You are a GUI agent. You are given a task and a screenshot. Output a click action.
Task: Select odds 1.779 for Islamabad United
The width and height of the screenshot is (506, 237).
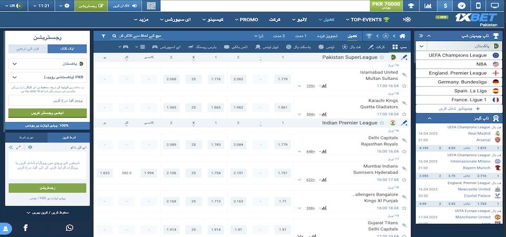pos(283,80)
